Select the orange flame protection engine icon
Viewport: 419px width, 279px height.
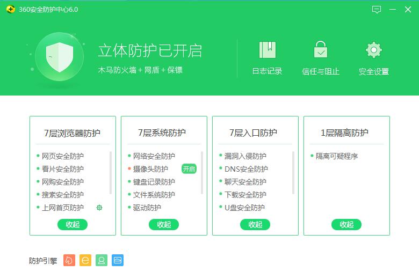click(69, 260)
